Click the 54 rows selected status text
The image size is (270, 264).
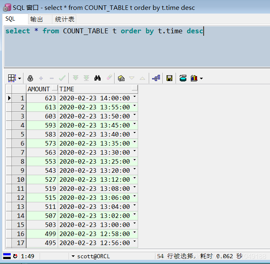(200, 256)
